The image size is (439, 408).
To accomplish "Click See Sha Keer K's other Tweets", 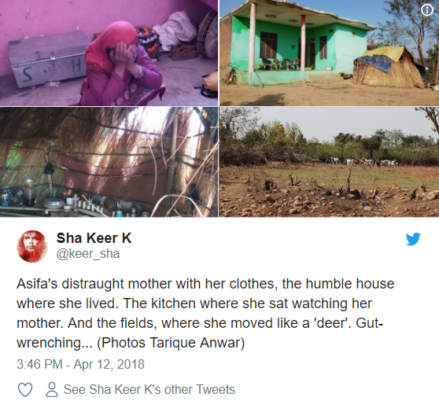I will click(149, 390).
